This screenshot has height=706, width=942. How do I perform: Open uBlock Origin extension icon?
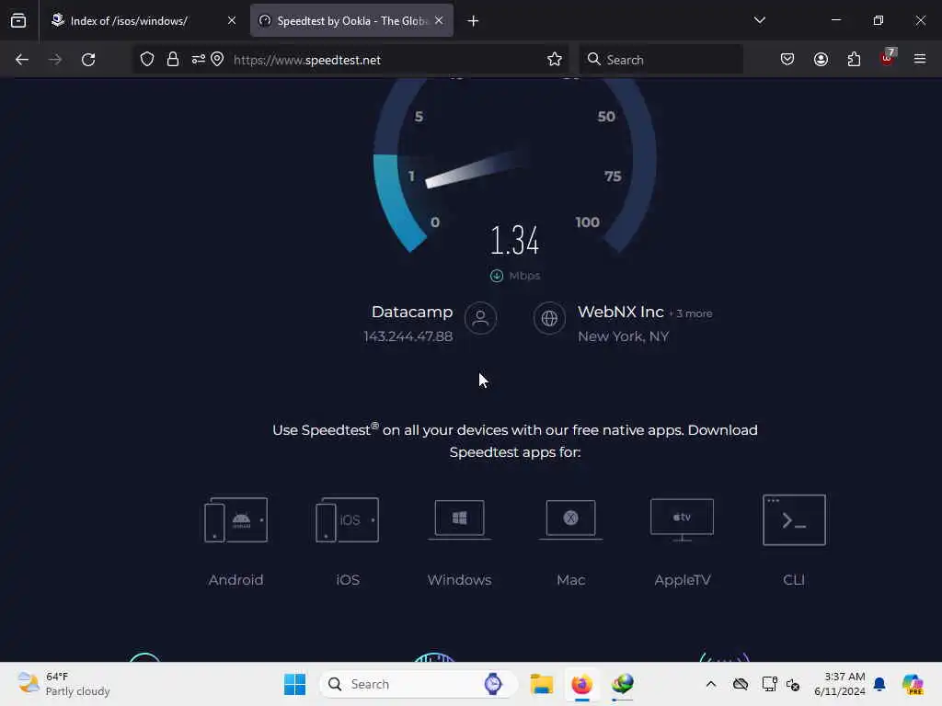pos(888,58)
